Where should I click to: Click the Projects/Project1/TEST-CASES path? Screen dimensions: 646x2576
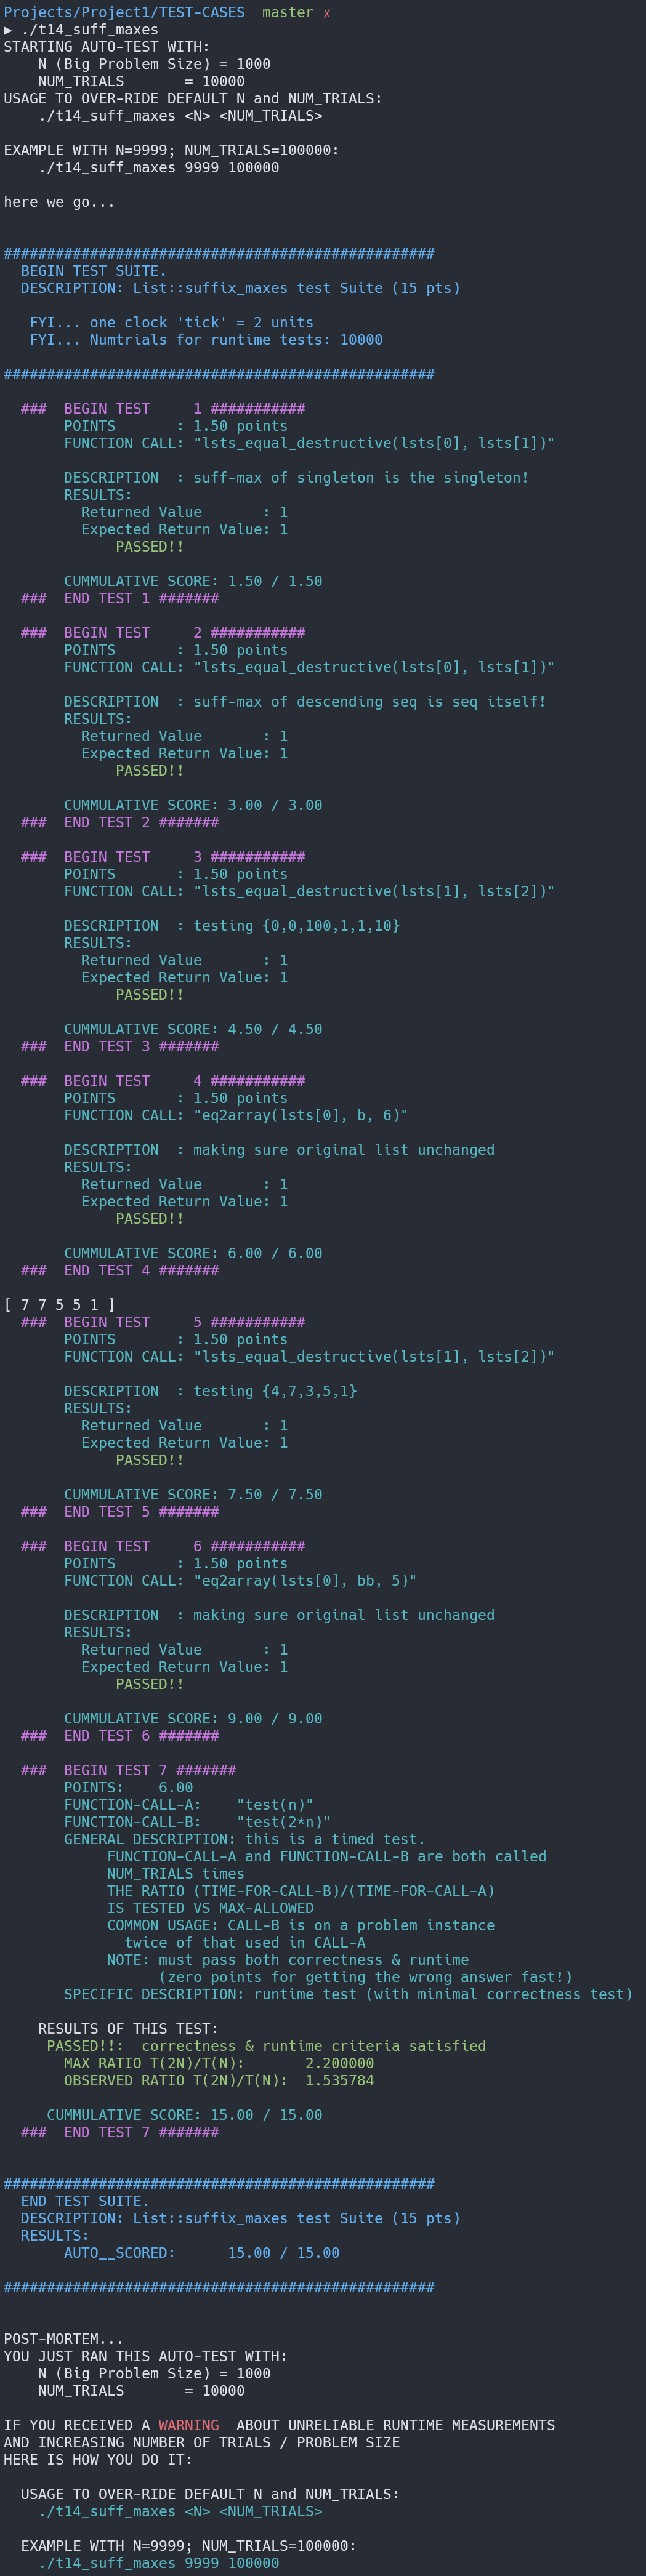[124, 12]
